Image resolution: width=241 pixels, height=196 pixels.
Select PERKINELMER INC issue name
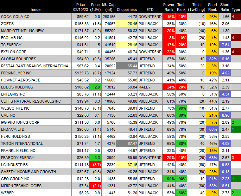point(16,73)
